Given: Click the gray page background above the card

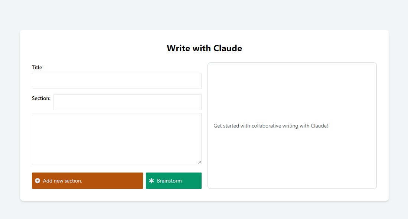Looking at the screenshot, I should click(204, 15).
